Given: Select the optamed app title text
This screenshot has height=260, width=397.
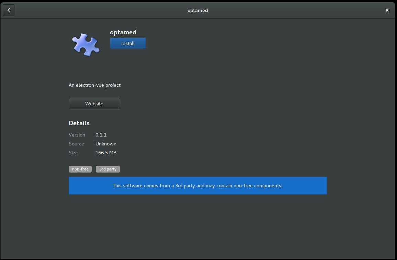Looking at the screenshot, I should tap(123, 32).
